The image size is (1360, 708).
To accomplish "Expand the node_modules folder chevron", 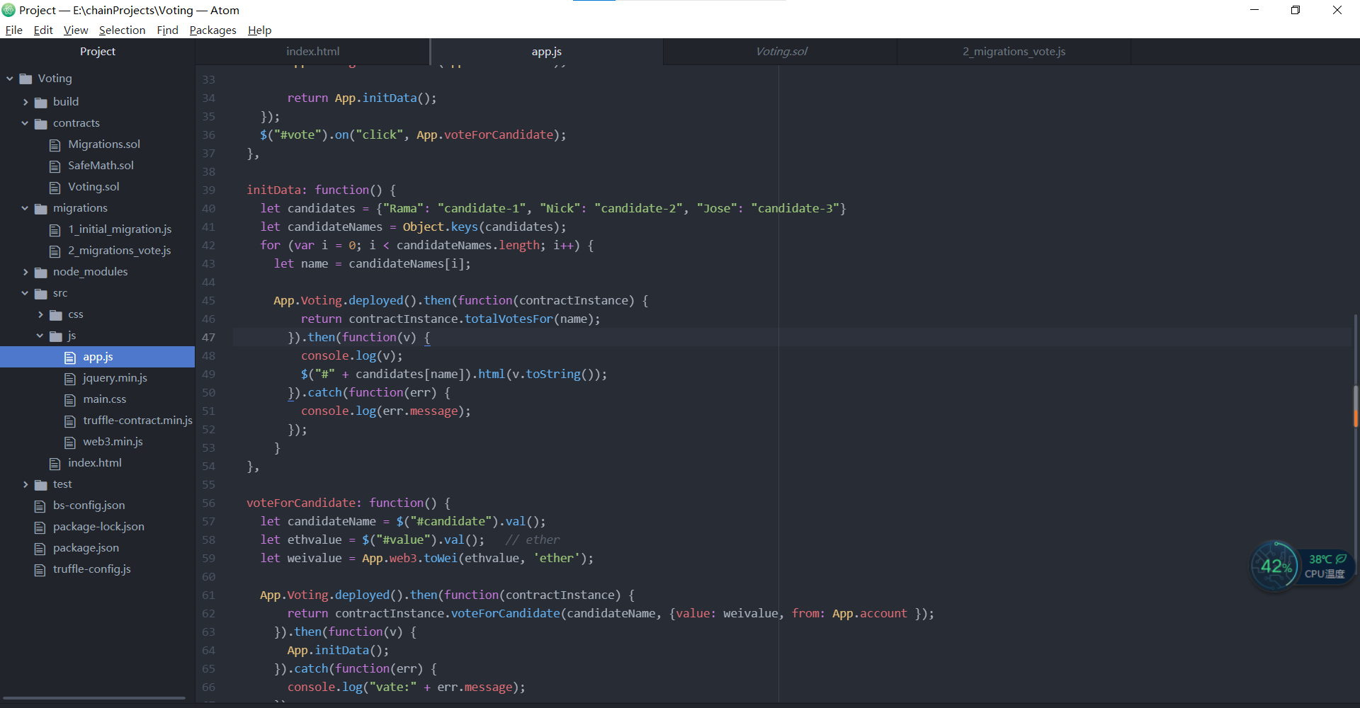I will point(25,272).
